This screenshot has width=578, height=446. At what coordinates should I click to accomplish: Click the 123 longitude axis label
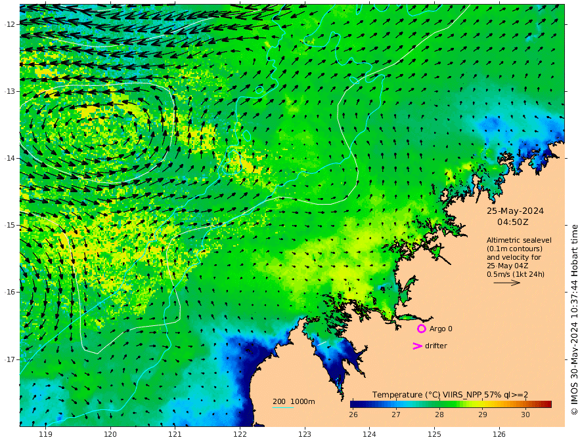pos(305,434)
